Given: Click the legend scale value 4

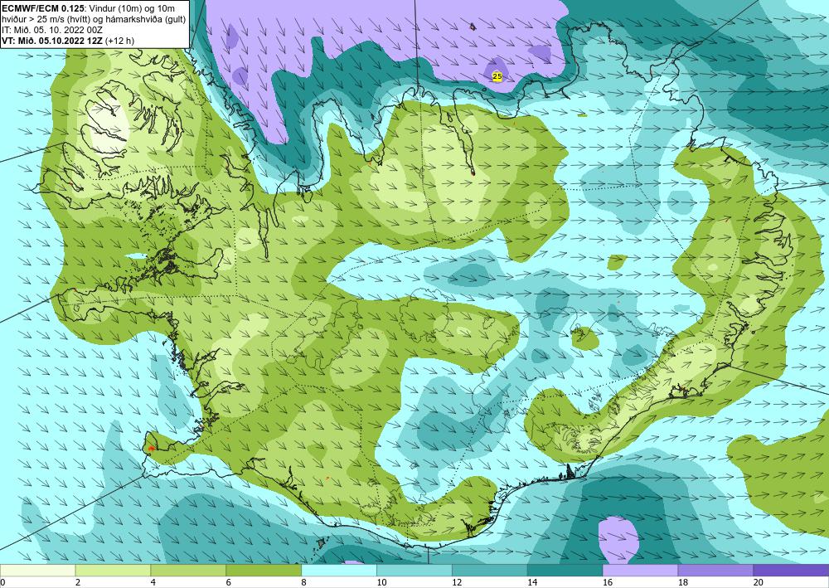Looking at the screenshot, I should tap(153, 583).
